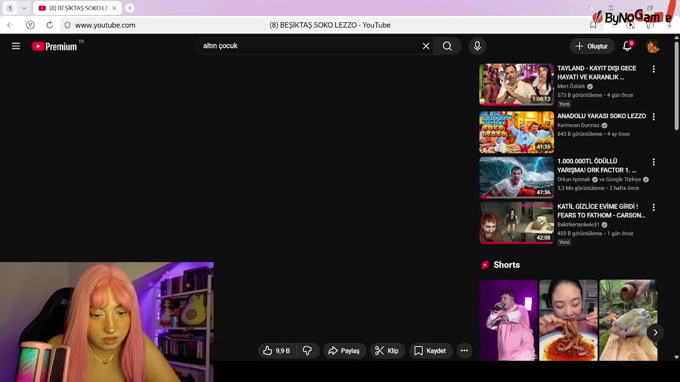Image resolution: width=680 pixels, height=382 pixels.
Task: Click '3,3 Mn görüntüleme' text
Action: [x=581, y=188]
